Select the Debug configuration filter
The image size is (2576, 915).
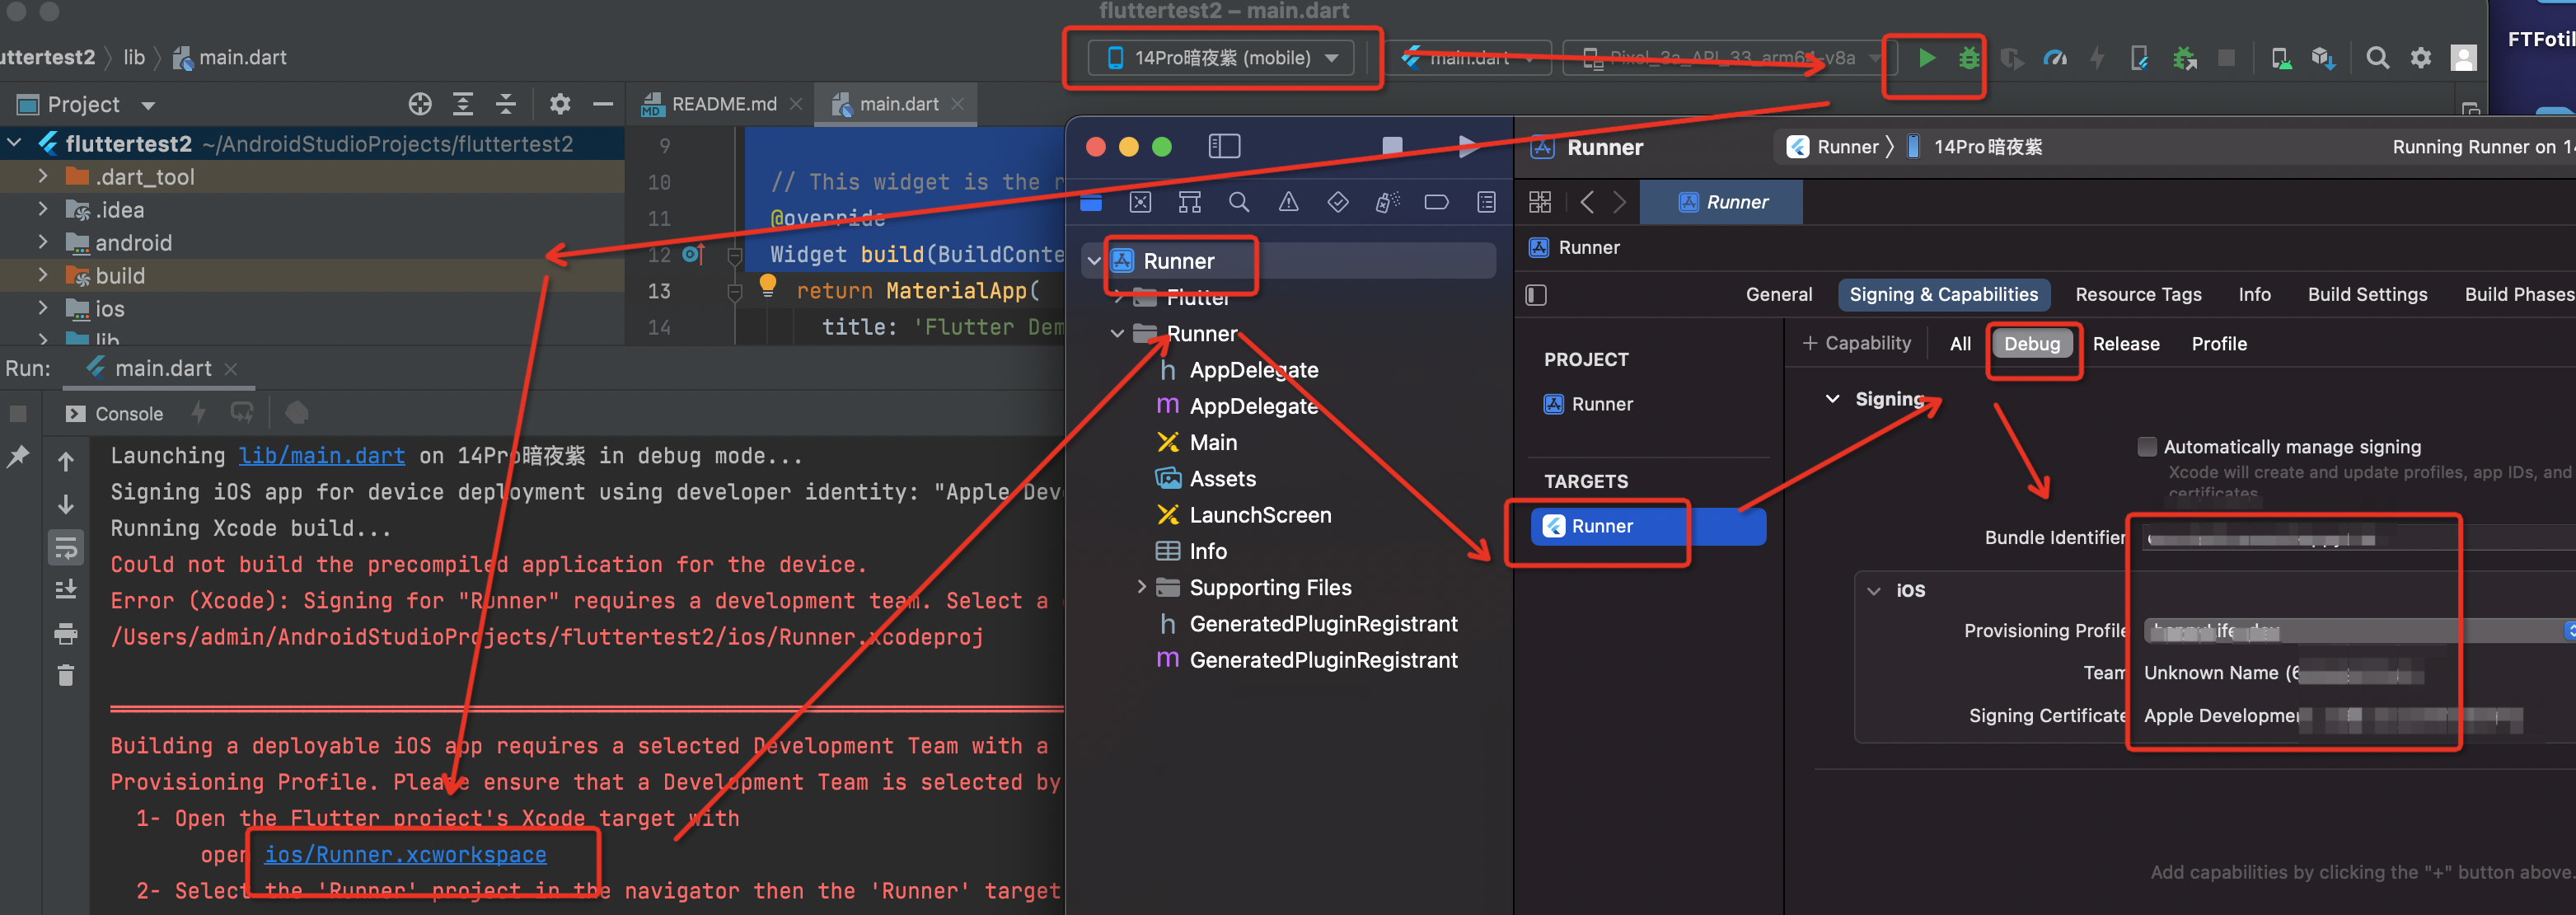pos(2032,344)
